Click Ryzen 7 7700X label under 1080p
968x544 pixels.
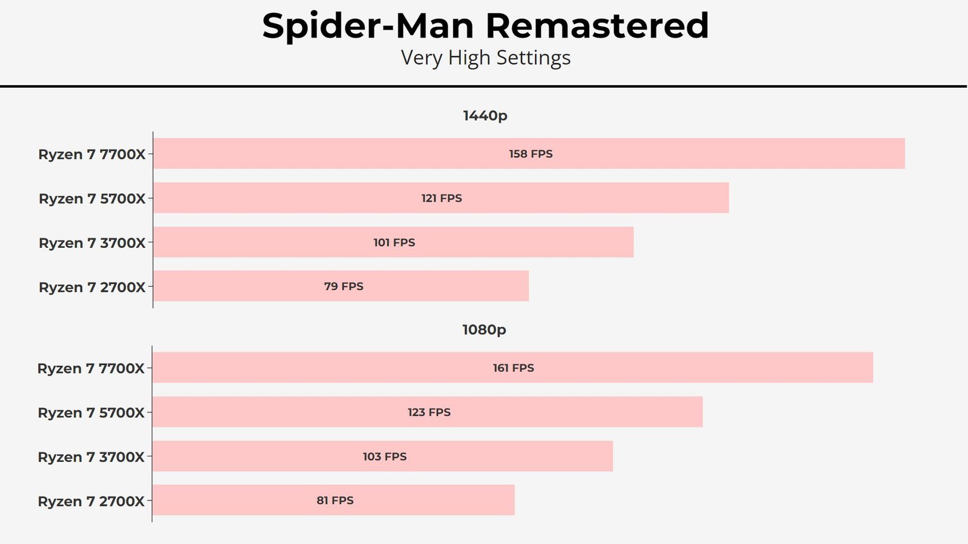(x=91, y=368)
